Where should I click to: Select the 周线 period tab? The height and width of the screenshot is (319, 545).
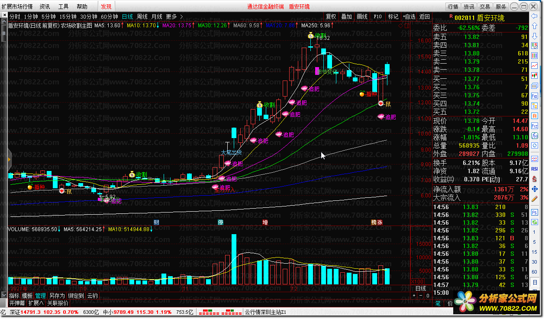[x=142, y=16]
